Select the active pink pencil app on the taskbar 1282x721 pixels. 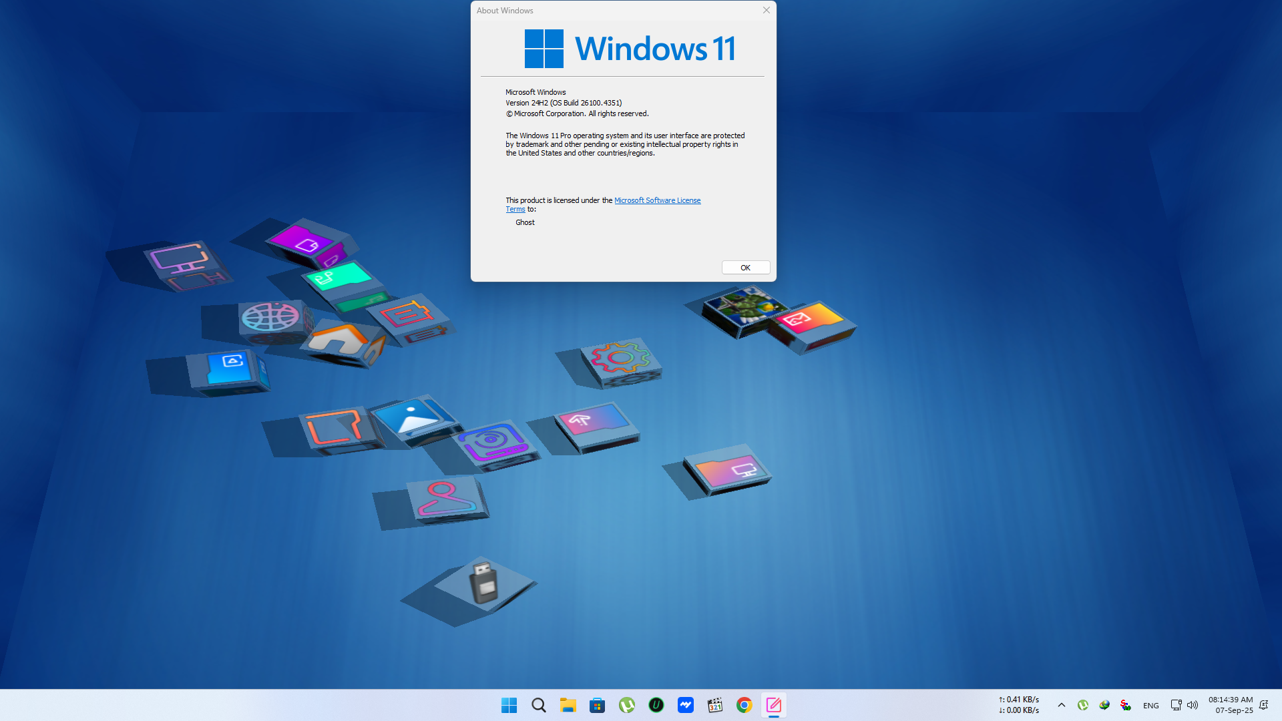pos(774,705)
